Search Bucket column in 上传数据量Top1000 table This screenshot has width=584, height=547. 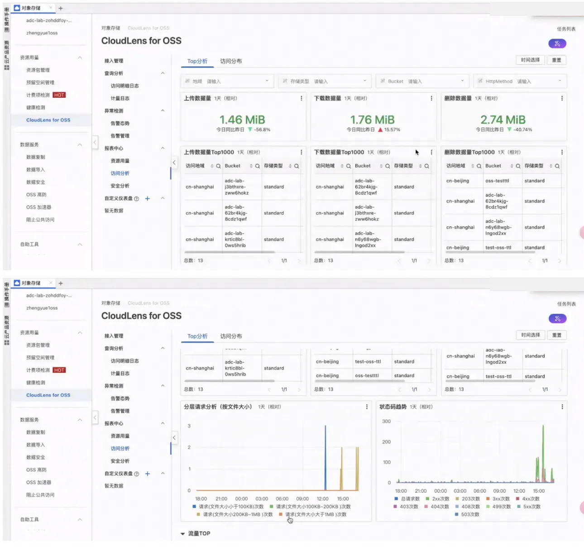(258, 166)
